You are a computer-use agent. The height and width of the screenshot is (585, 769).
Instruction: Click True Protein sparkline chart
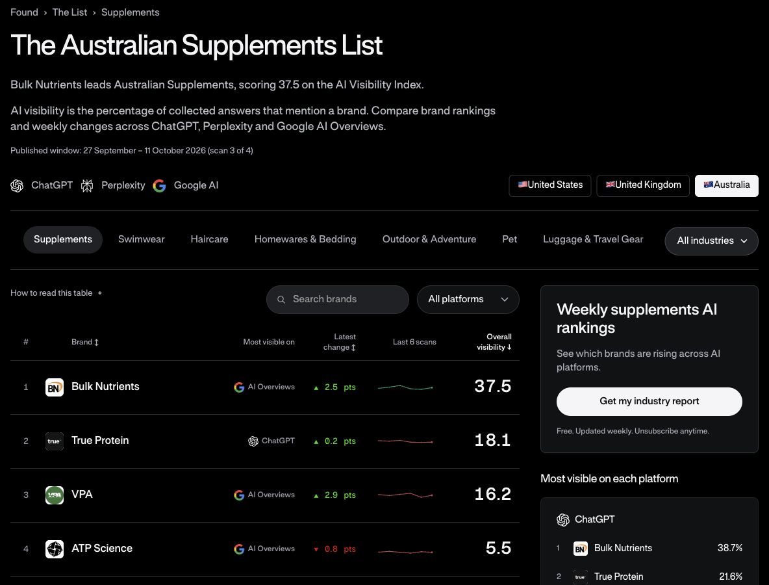click(x=405, y=441)
